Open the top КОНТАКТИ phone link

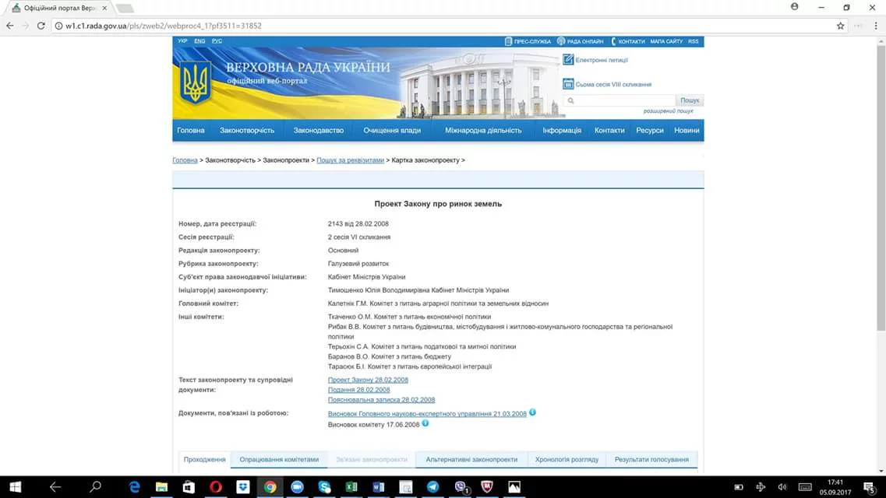pos(628,41)
